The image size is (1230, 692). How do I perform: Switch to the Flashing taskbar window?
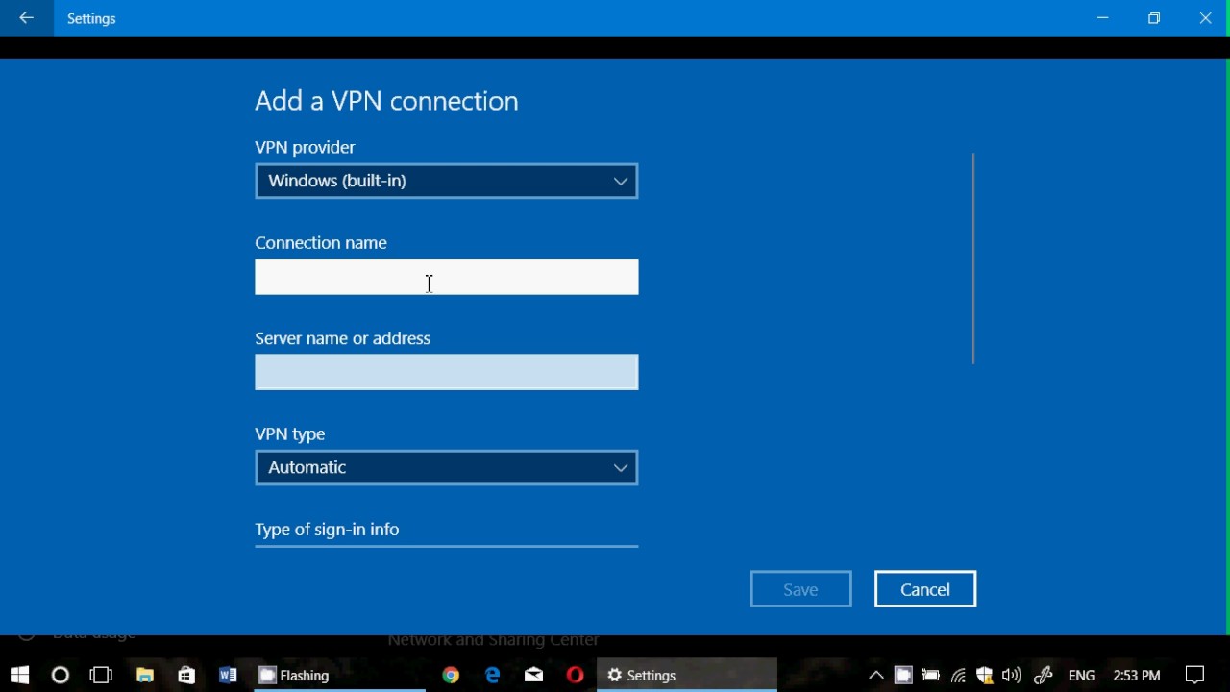[338, 676]
